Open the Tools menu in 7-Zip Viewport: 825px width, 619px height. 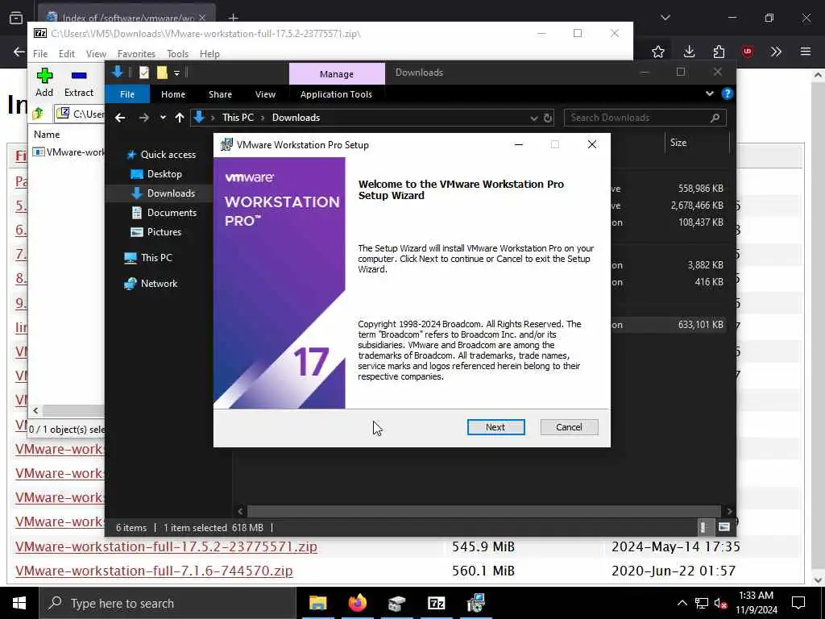pos(177,54)
